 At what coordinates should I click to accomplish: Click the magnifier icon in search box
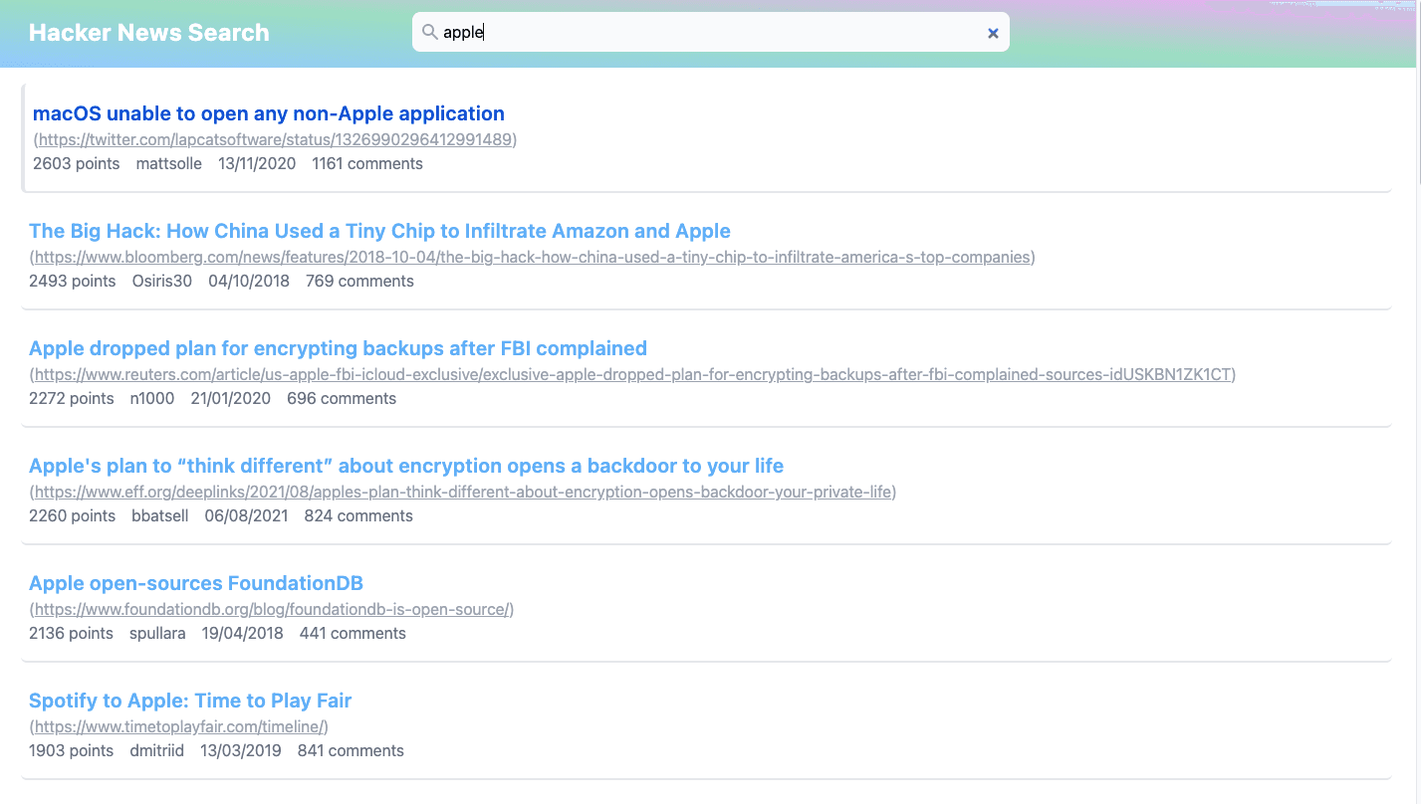click(430, 32)
